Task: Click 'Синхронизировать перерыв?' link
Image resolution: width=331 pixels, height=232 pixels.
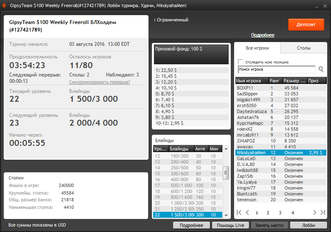Action: (x=100, y=82)
